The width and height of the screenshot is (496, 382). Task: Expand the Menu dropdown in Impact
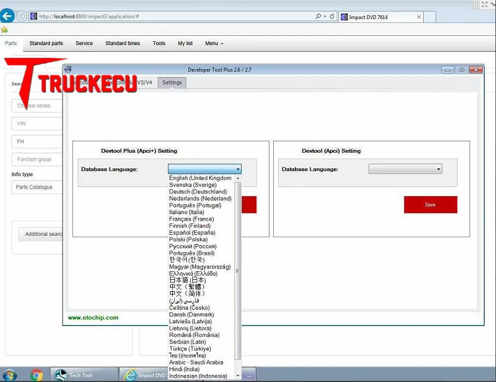coord(214,43)
